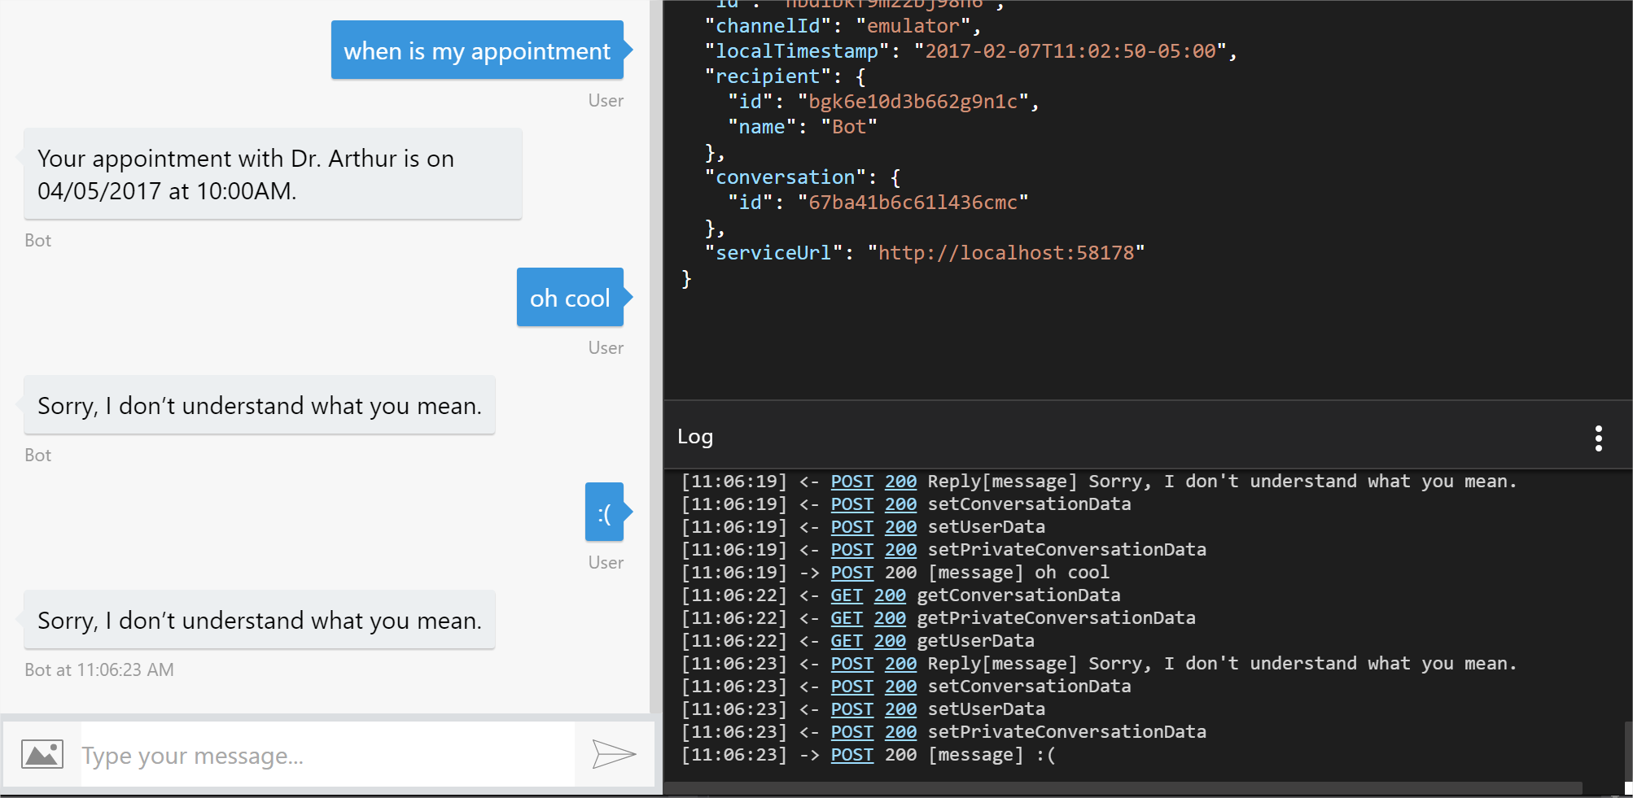The height and width of the screenshot is (798, 1633).
Task: Open GET link for getConversationData log
Action: tap(847, 595)
